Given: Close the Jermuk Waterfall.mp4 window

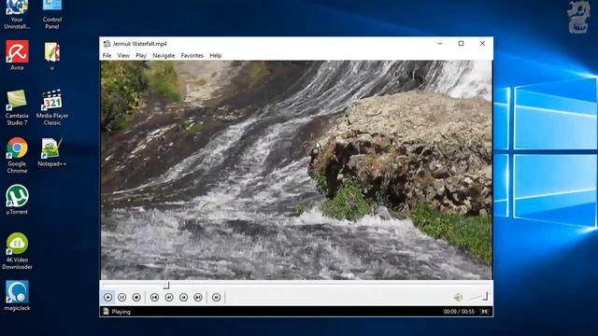Looking at the screenshot, I should coord(482,44).
